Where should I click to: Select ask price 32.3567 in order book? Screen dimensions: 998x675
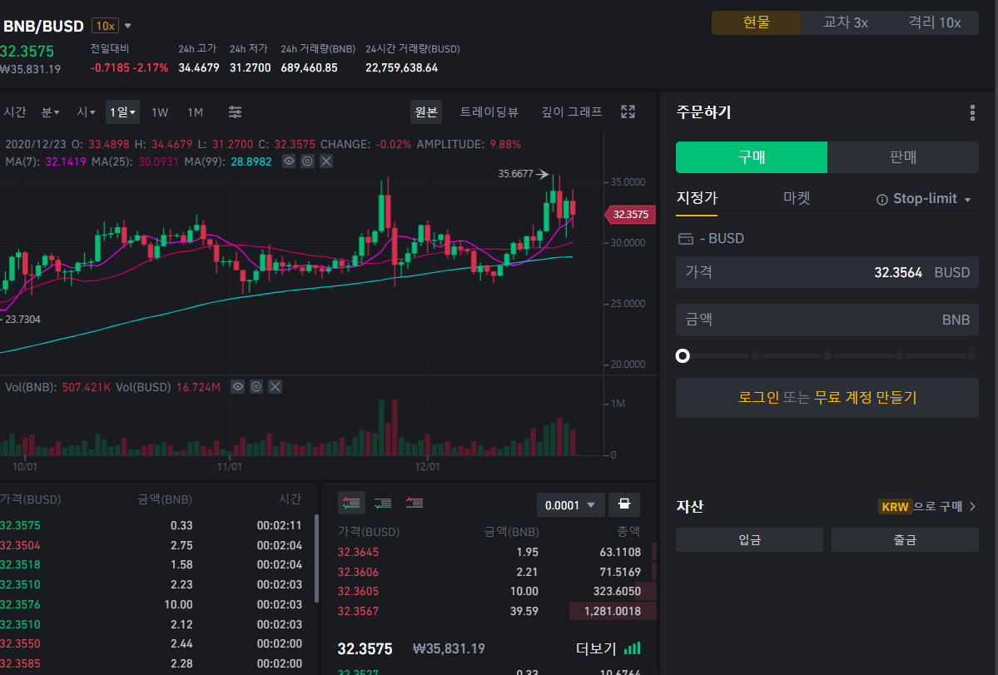358,611
